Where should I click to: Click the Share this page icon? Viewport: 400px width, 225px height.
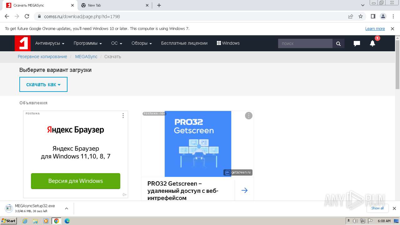tap(351, 16)
